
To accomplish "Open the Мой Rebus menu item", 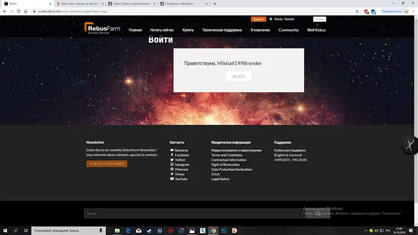I will coord(316,30).
